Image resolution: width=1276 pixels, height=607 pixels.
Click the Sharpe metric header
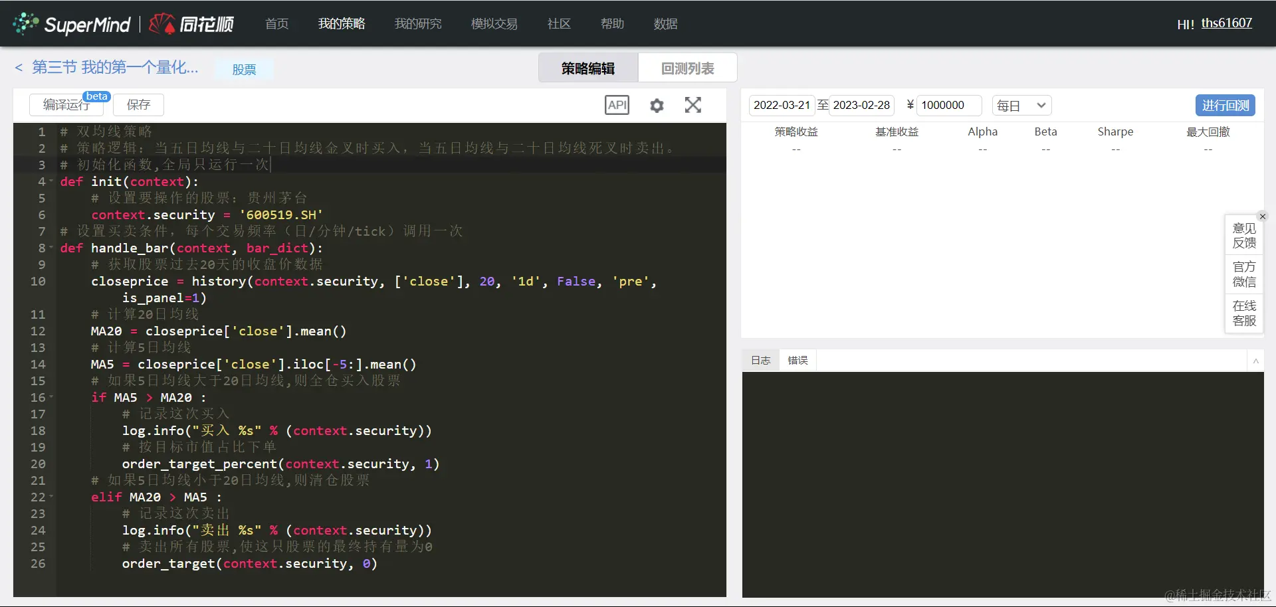pos(1115,131)
